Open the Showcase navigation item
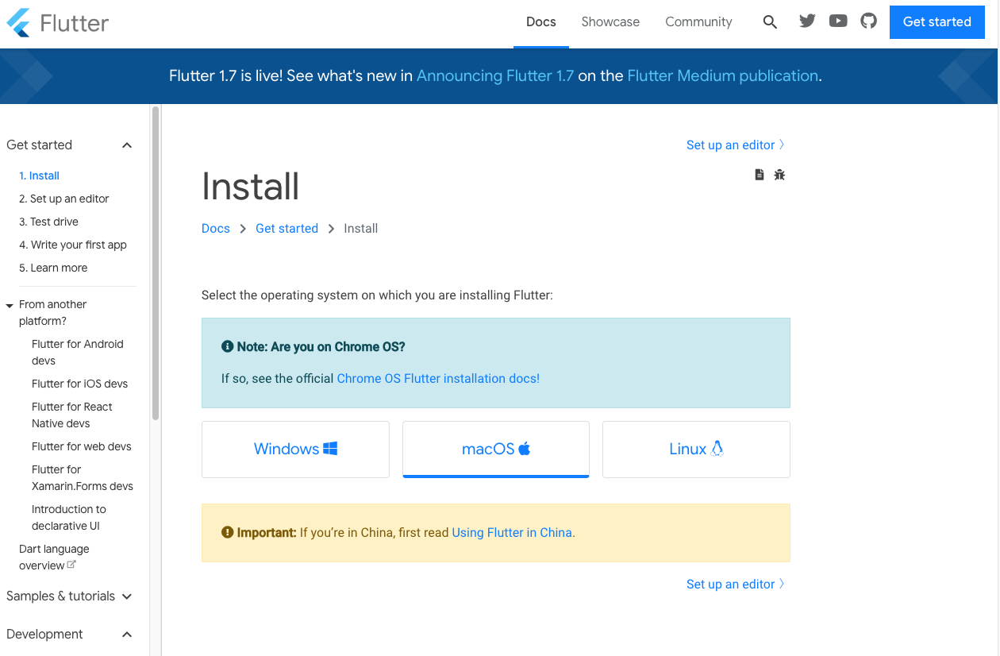Viewport: 1000px width, 656px height. click(610, 22)
